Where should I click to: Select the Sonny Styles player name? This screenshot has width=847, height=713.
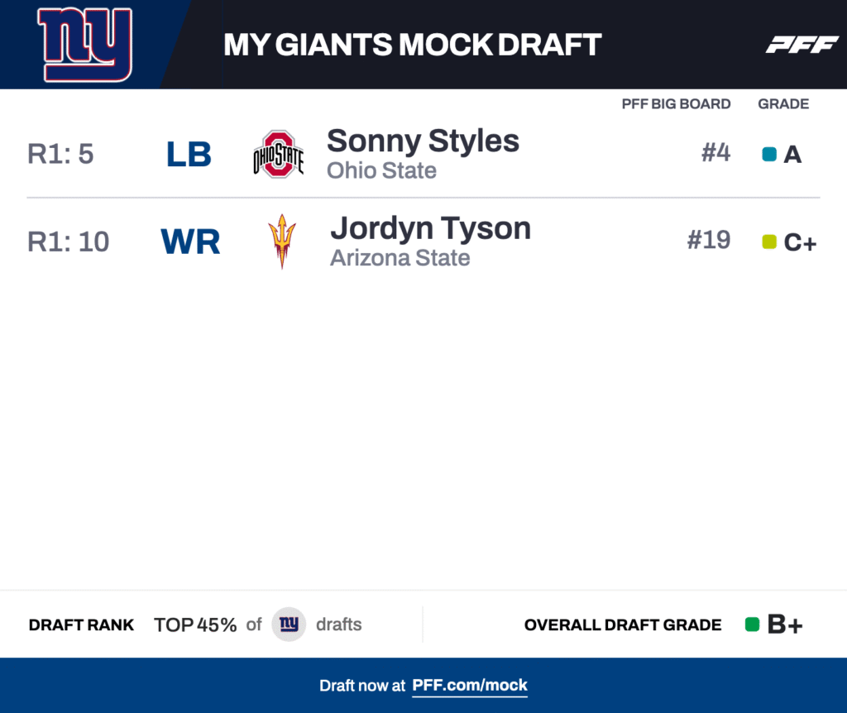(423, 141)
